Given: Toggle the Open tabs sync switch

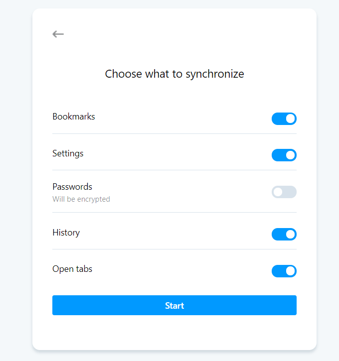Looking at the screenshot, I should click(x=284, y=271).
